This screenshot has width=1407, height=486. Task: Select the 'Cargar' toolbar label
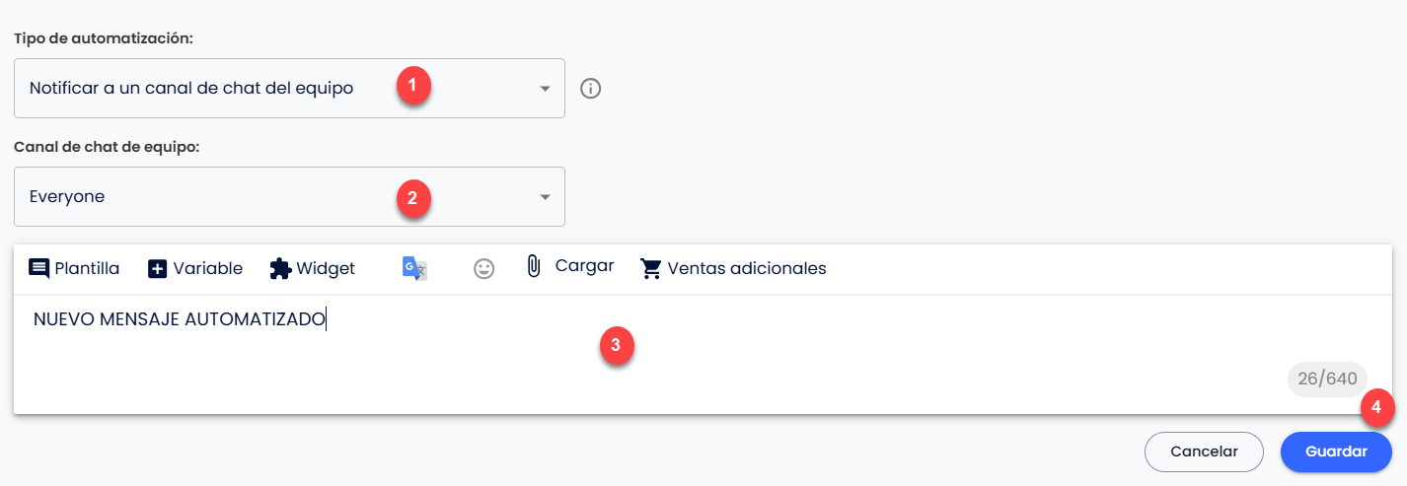point(584,266)
